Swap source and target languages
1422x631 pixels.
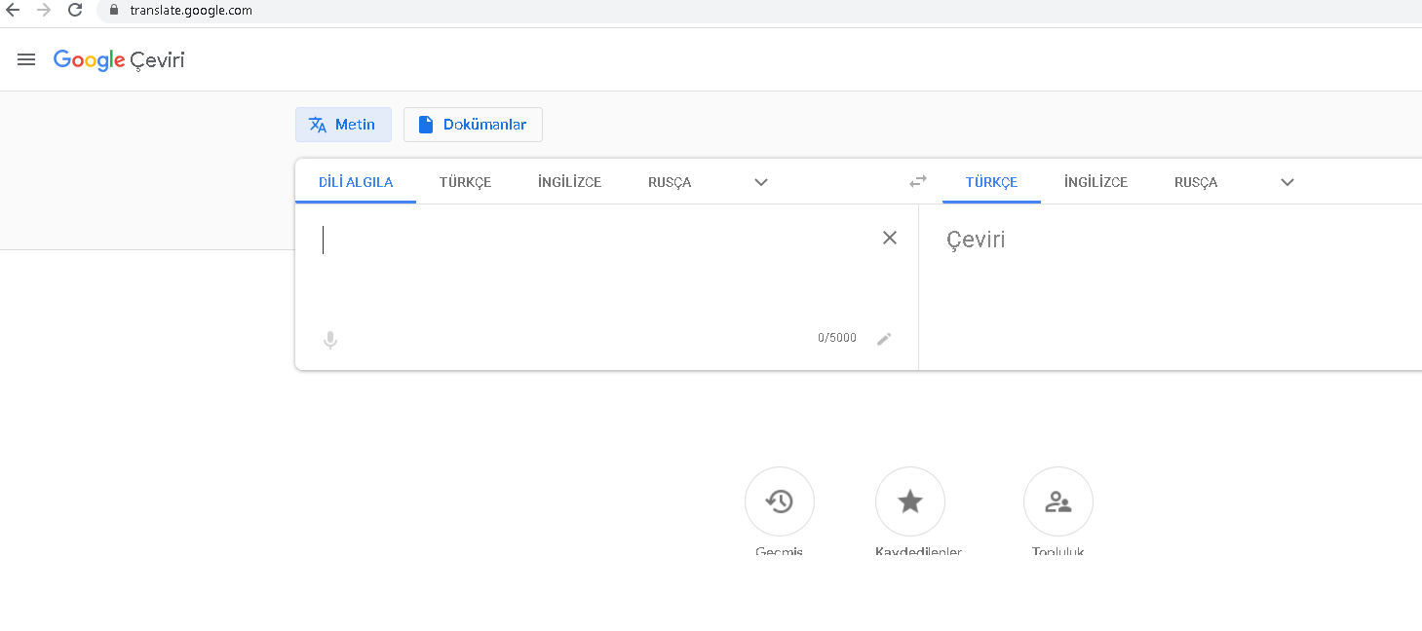pyautogui.click(x=918, y=181)
